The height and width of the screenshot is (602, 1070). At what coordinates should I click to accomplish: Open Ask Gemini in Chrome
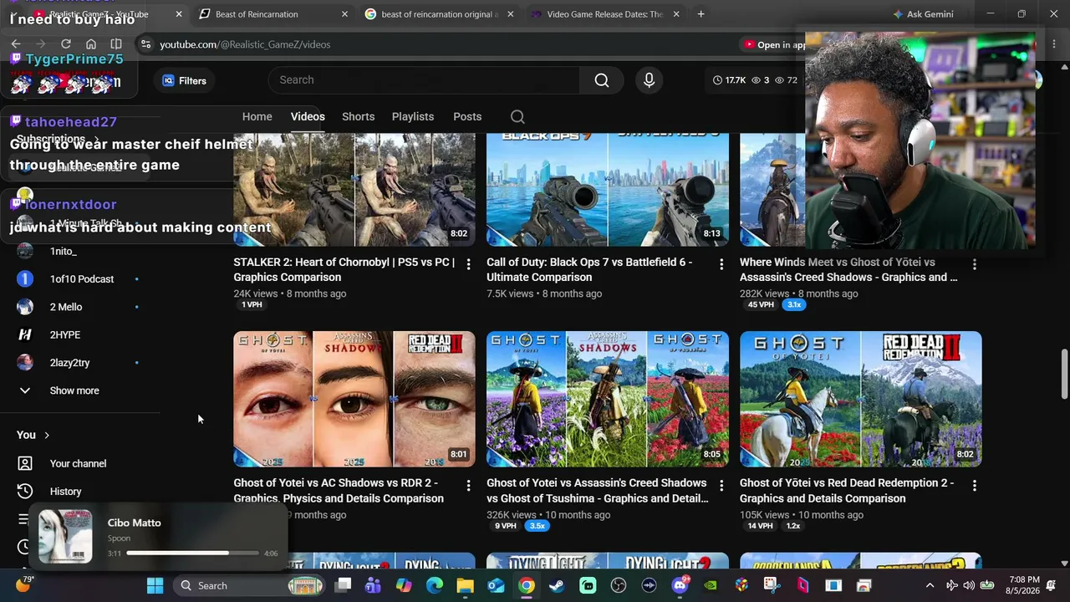(x=923, y=14)
